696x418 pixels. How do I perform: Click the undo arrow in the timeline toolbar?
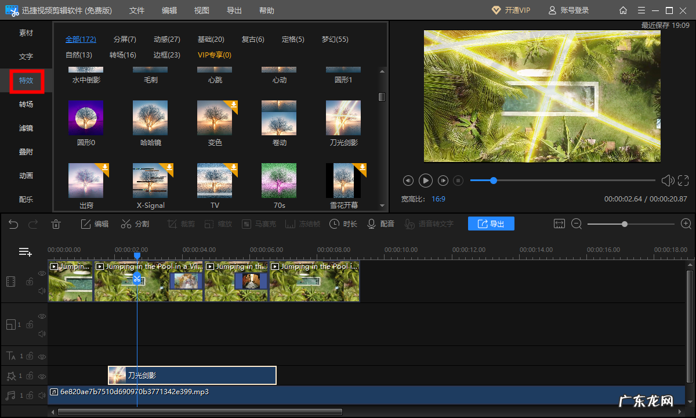13,224
